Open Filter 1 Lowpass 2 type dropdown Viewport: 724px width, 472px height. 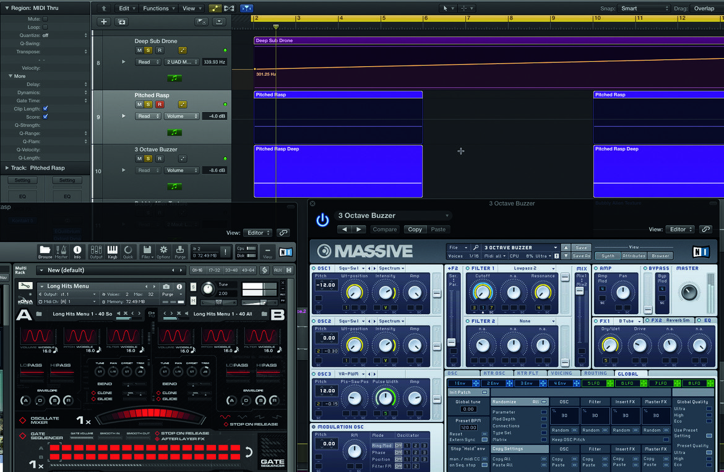pos(534,268)
